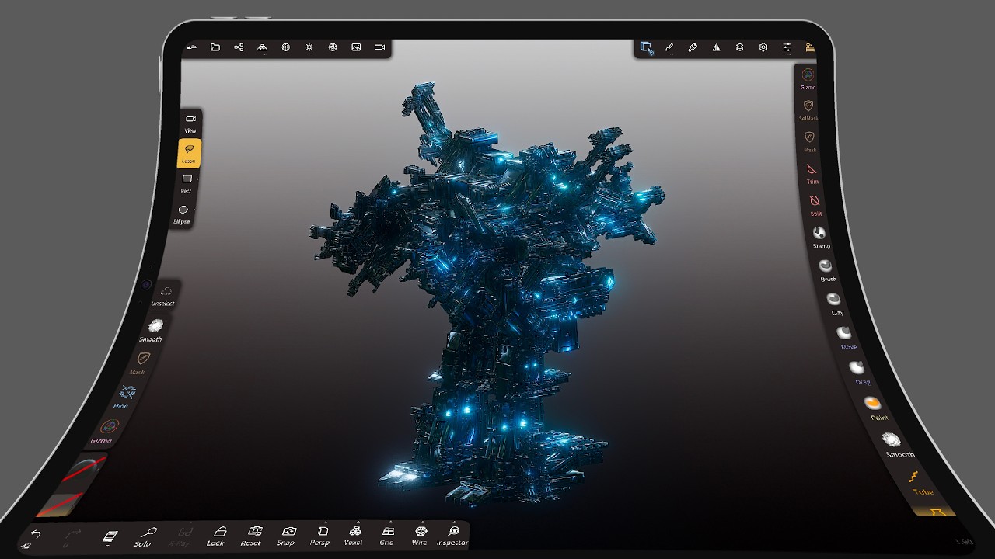
Task: Reset the camera view
Action: point(253,536)
